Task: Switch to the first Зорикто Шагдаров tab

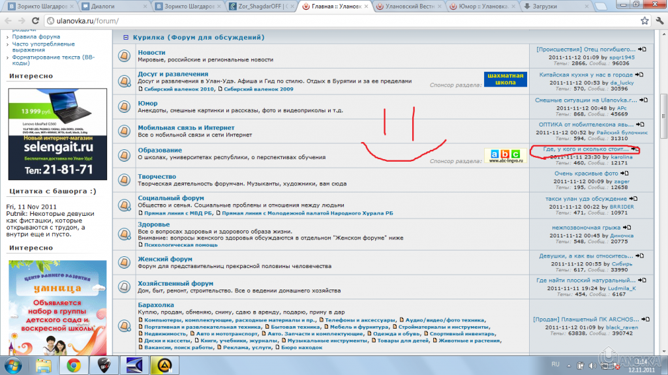Action: pos(41,7)
